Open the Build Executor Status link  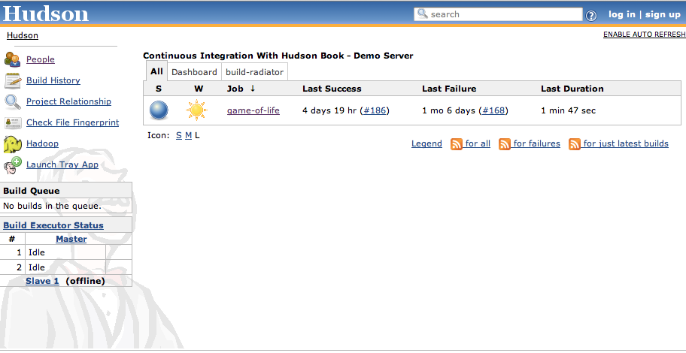coord(53,225)
